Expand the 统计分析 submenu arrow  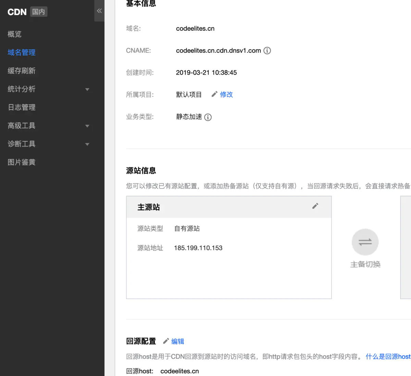[x=87, y=89]
